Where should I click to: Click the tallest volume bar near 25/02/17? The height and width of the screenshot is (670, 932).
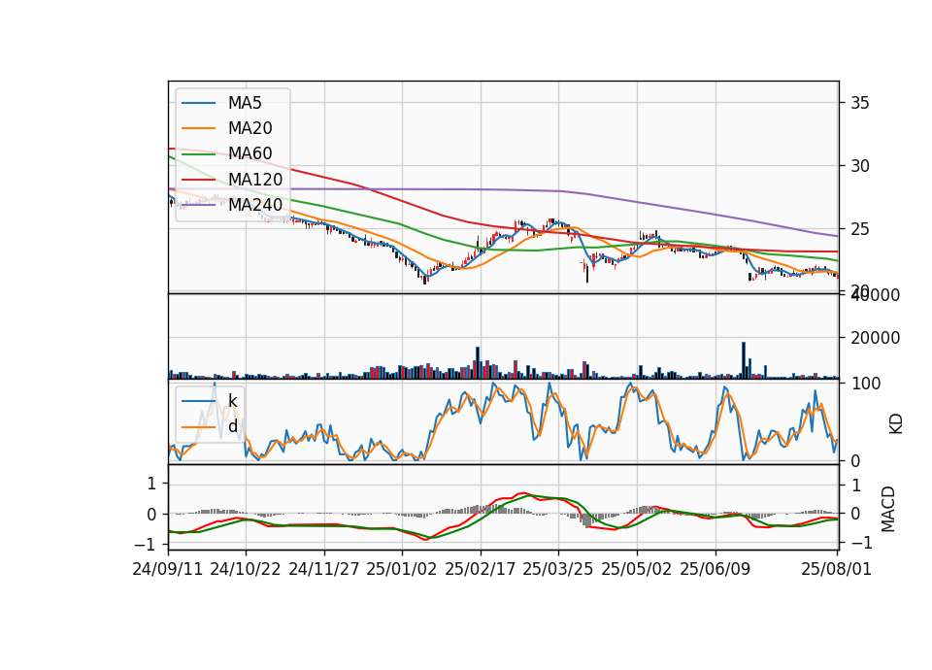(478, 362)
